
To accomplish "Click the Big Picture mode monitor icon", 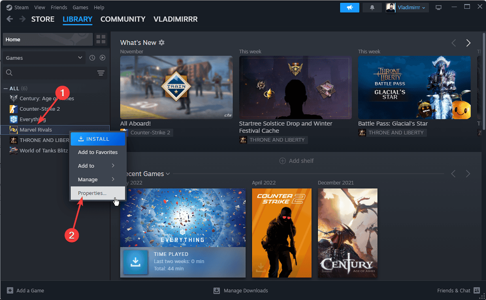I will [x=438, y=7].
